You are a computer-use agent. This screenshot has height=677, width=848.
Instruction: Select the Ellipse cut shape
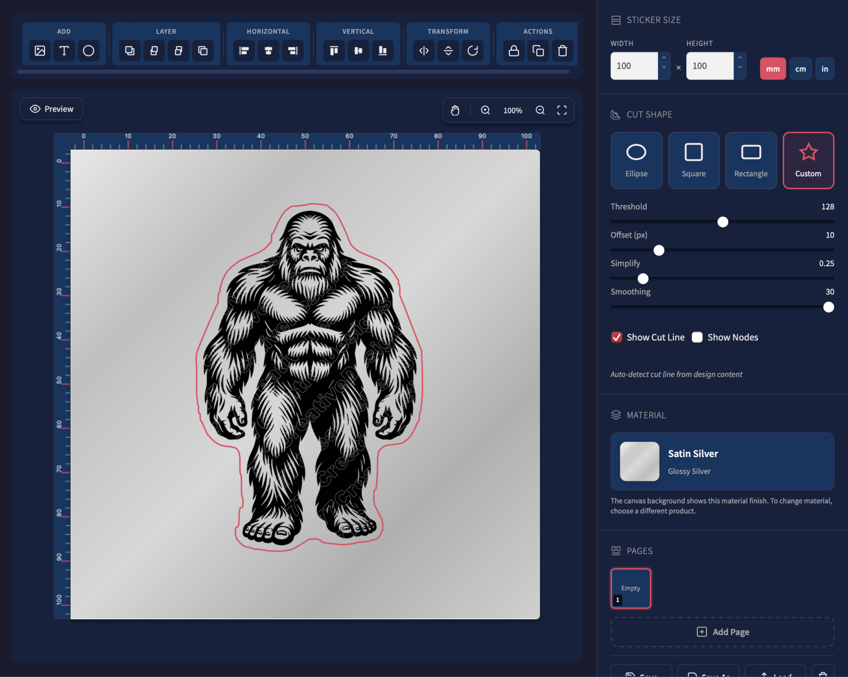pos(636,160)
